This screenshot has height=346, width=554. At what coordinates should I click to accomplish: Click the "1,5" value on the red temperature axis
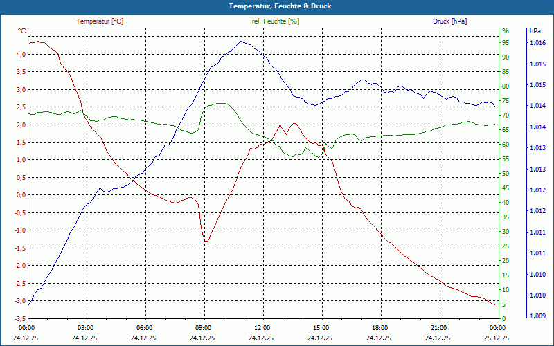click(x=21, y=143)
